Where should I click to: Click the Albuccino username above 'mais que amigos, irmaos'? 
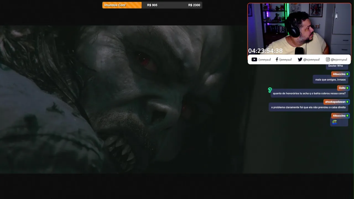pyautogui.click(x=339, y=74)
